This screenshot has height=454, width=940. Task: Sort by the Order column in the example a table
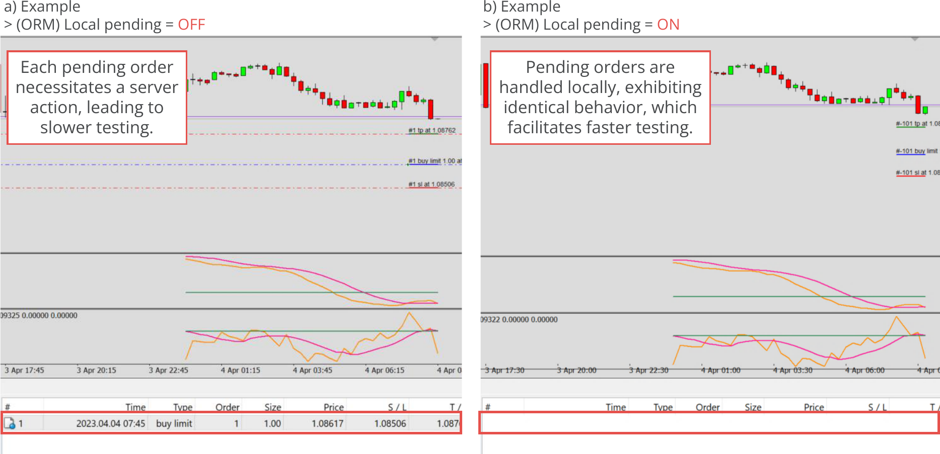(x=228, y=407)
